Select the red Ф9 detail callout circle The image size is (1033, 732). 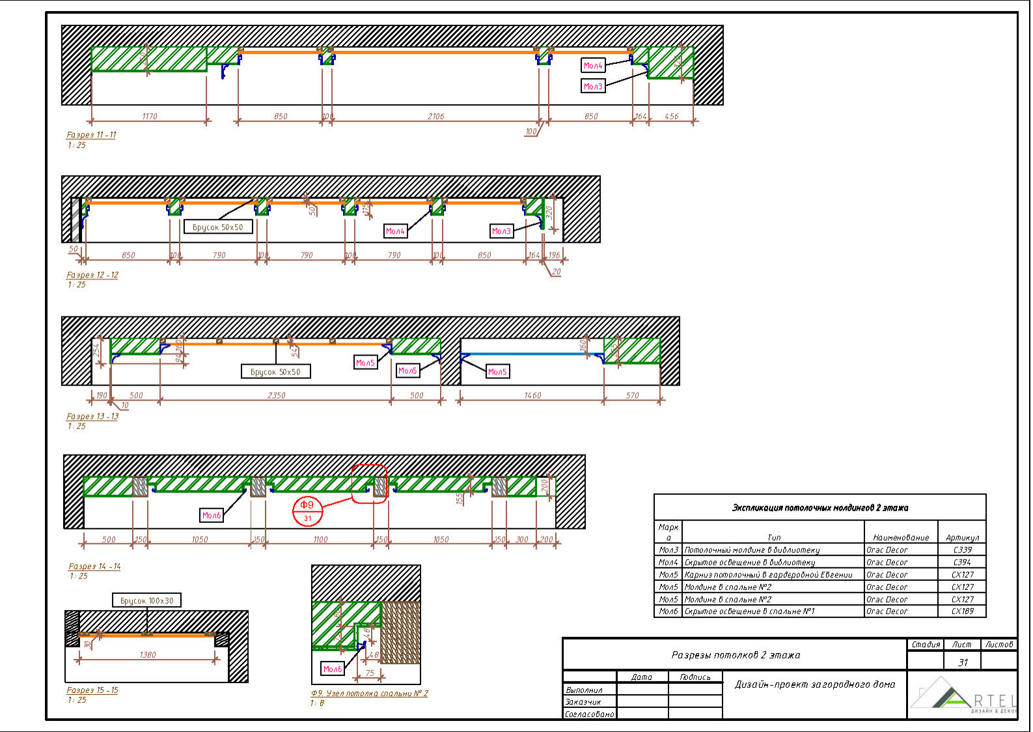click(x=307, y=511)
